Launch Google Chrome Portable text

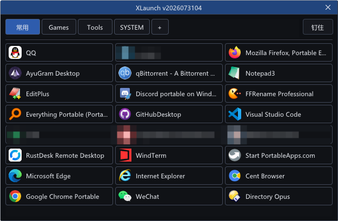click(63, 197)
